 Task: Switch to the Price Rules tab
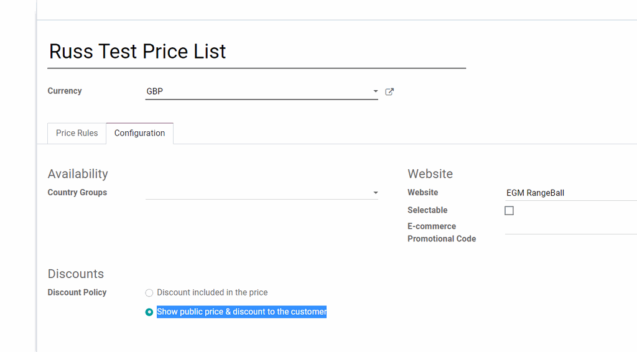[77, 133]
